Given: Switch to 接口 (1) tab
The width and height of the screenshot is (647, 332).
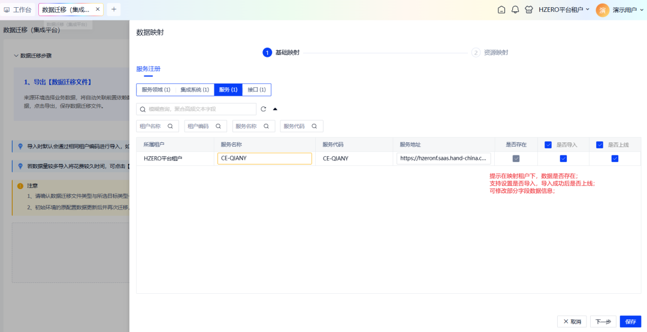Looking at the screenshot, I should [256, 89].
